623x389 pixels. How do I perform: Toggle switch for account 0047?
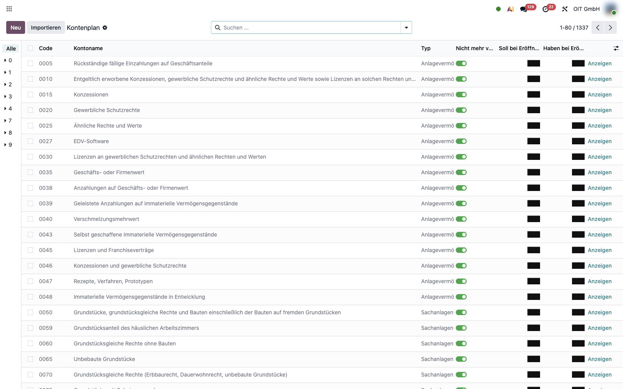point(461,281)
